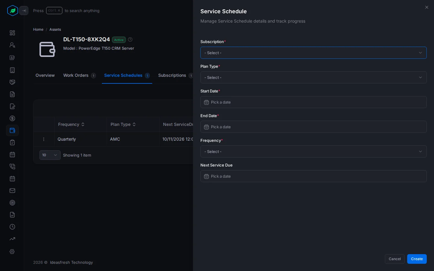Open the envelope mail icon in sidebar
The height and width of the screenshot is (271, 434).
pyautogui.click(x=12, y=191)
